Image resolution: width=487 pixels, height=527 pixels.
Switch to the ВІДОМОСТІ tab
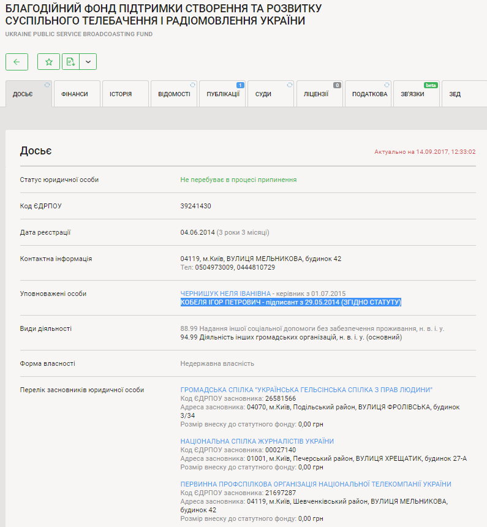coord(174,94)
